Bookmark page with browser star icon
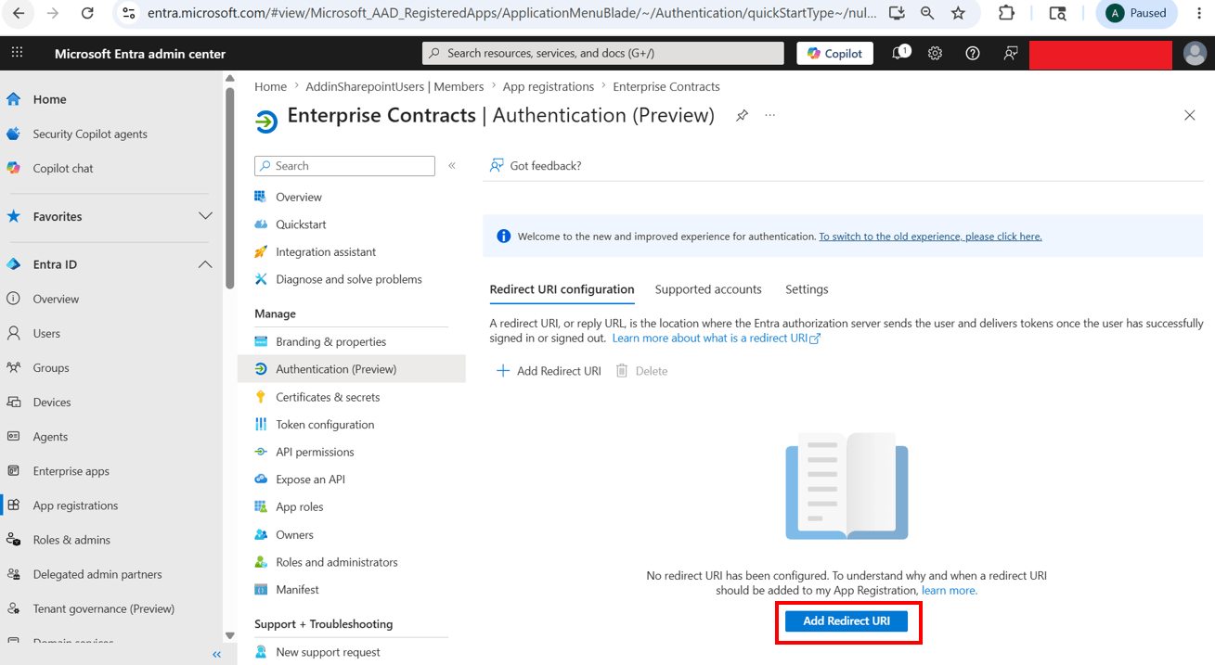Image resolution: width=1215 pixels, height=665 pixels. pyautogui.click(x=958, y=13)
